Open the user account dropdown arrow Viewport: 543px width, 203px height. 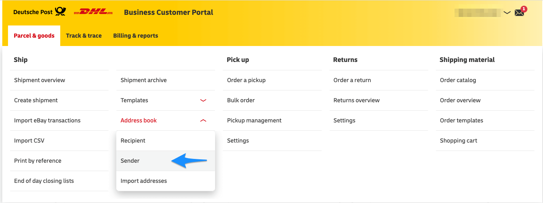click(507, 13)
